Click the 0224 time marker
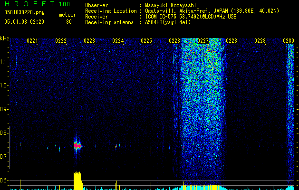 point(118,41)
